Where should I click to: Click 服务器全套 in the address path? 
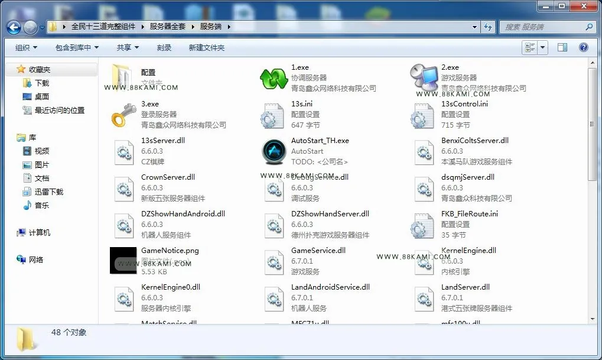click(x=167, y=27)
